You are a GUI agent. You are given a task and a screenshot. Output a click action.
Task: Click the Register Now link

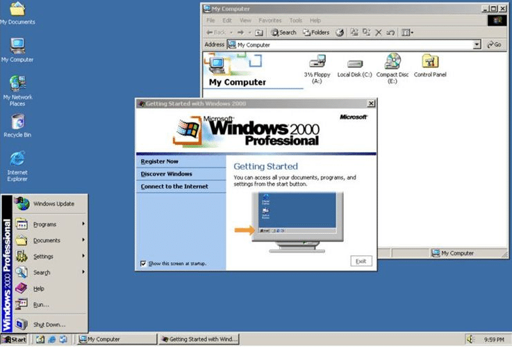[159, 162]
